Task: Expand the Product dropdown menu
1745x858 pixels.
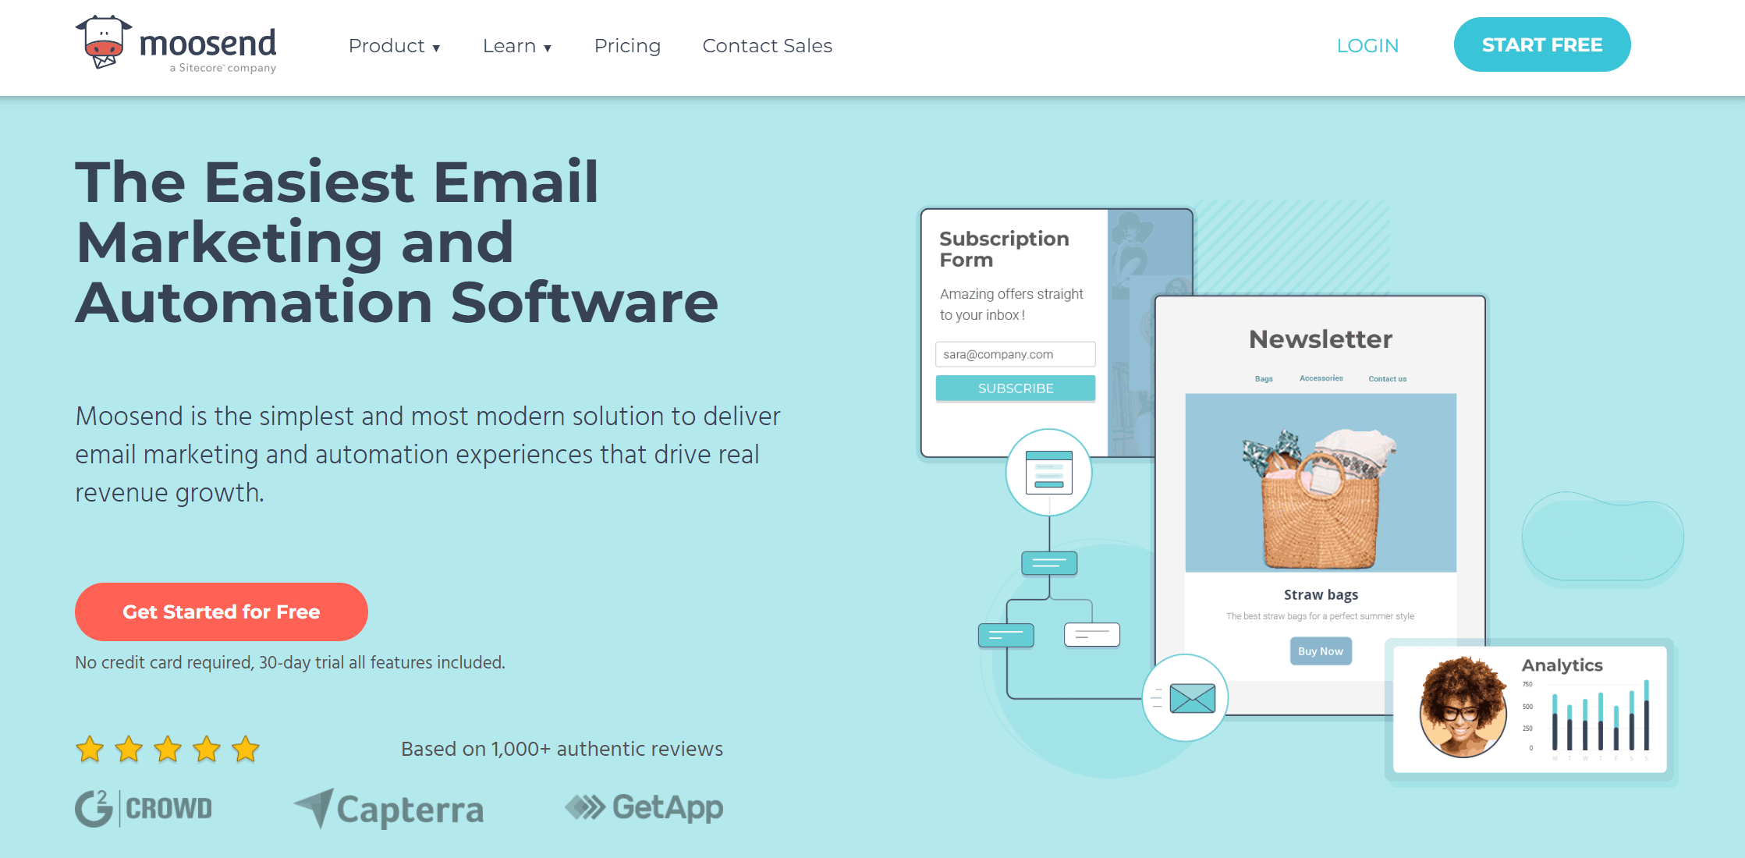Action: [x=394, y=45]
